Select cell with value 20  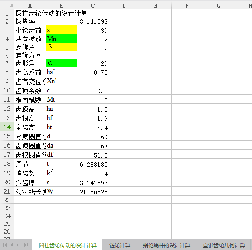click(93, 63)
